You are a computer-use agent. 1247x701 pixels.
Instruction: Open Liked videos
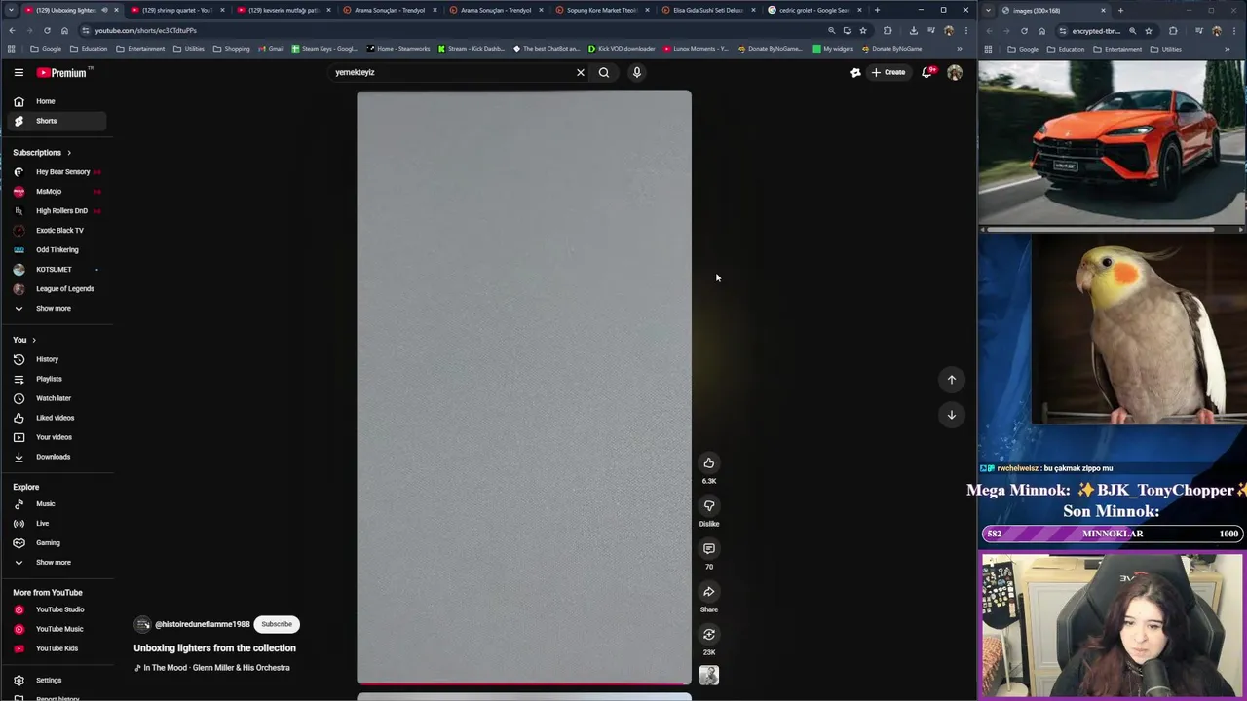(58, 418)
